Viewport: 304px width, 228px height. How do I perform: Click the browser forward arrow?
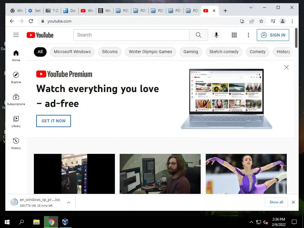(21, 21)
